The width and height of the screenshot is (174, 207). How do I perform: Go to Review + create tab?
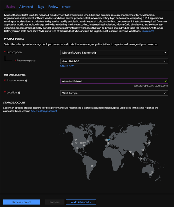point(59,7)
